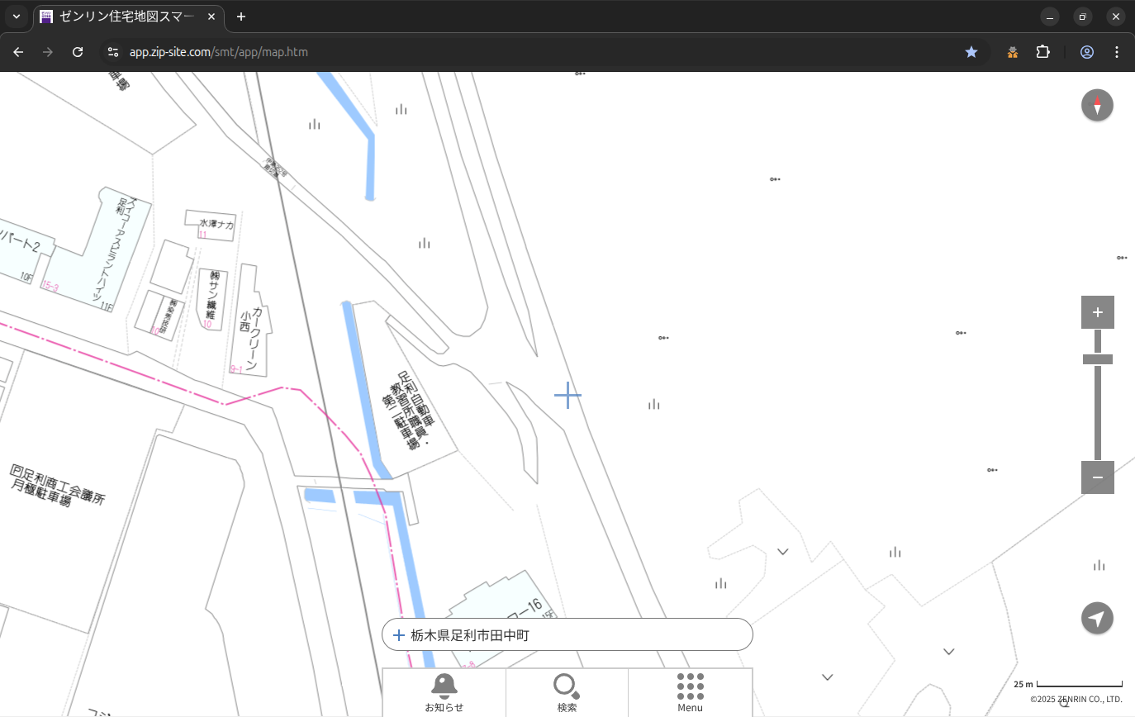Open the お知らせ notifications bell
This screenshot has height=717, width=1135.
click(x=444, y=692)
